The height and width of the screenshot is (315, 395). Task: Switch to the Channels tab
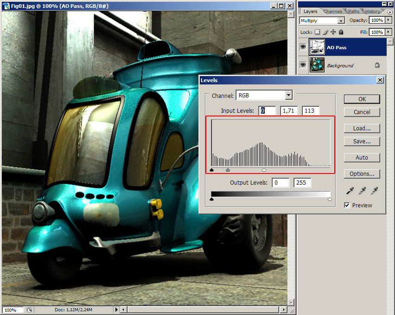(x=332, y=11)
